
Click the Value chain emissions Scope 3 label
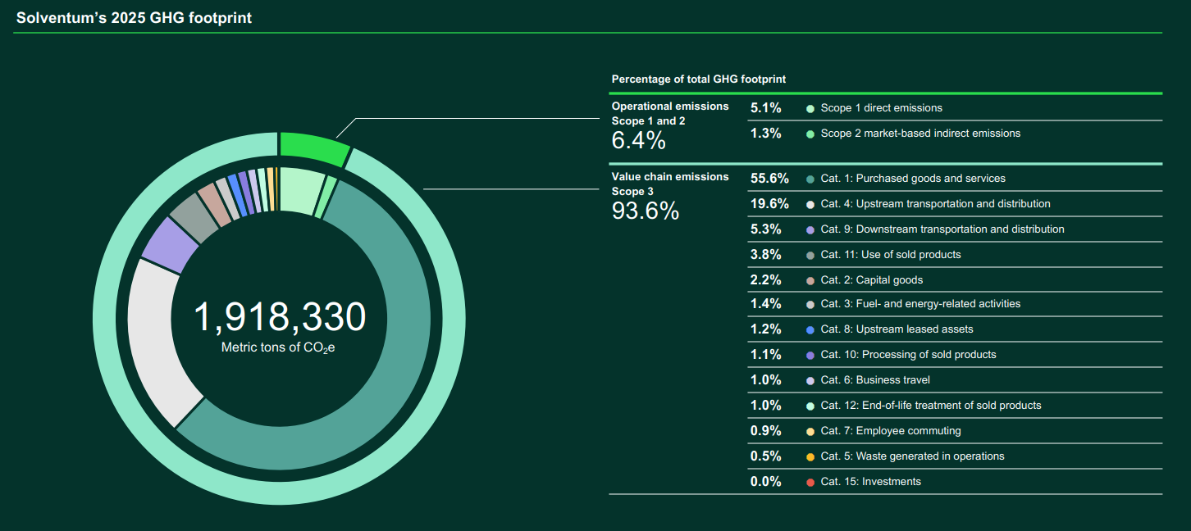[x=670, y=184]
